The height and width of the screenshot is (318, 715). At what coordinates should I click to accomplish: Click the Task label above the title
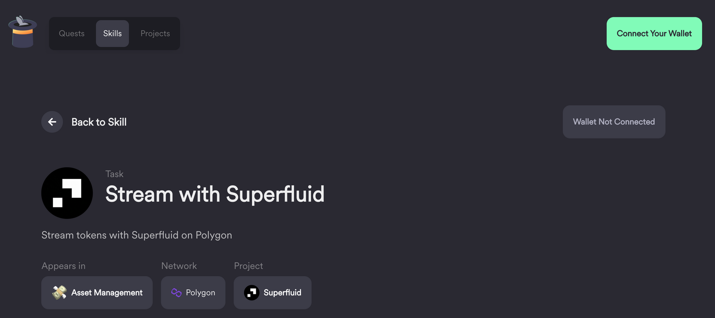coord(114,174)
